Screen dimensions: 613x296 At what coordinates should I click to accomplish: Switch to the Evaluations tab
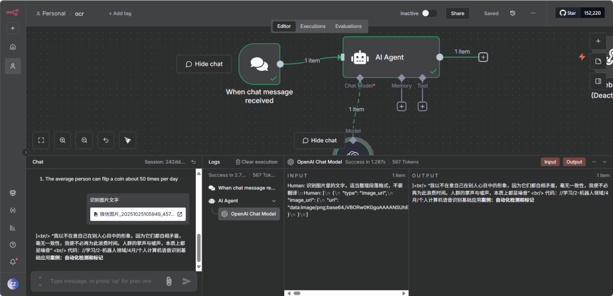(x=348, y=26)
